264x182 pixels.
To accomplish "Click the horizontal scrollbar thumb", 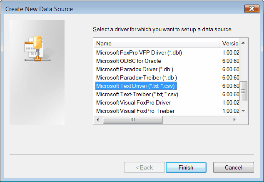I will (x=133, y=120).
